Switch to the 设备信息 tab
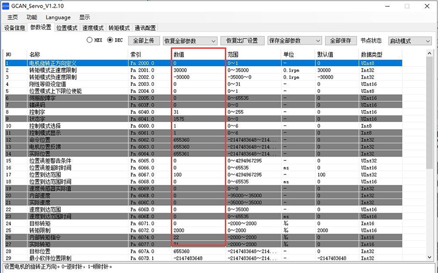 pos(15,28)
